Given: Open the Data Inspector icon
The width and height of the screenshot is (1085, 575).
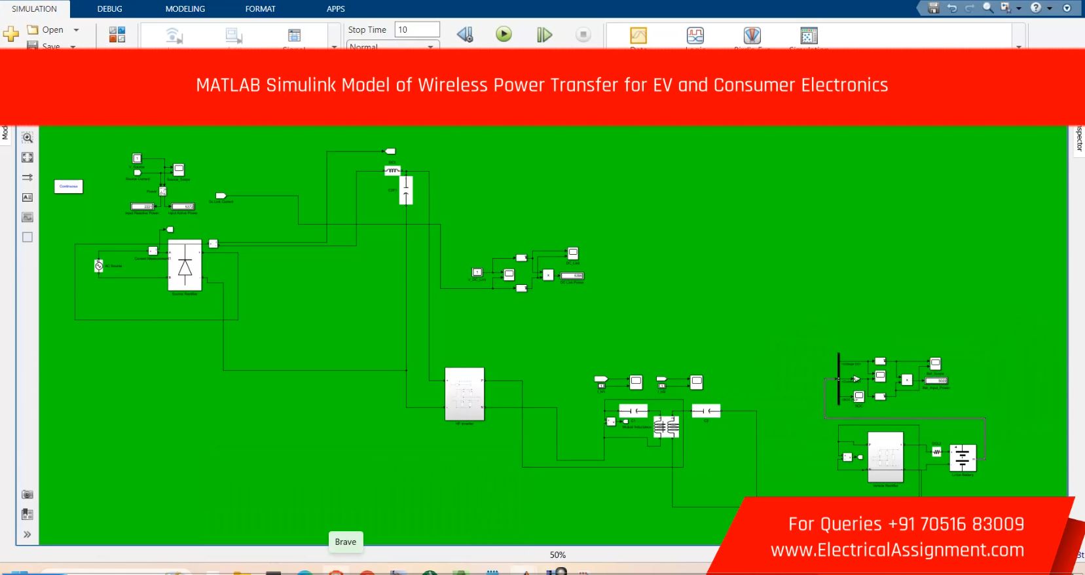Looking at the screenshot, I should coord(638,35).
